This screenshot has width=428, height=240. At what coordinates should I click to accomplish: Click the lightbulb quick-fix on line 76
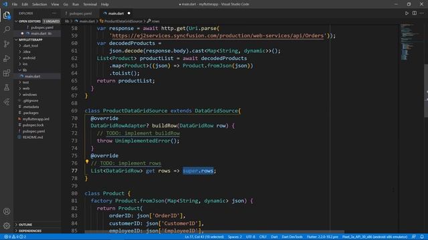coord(87,161)
